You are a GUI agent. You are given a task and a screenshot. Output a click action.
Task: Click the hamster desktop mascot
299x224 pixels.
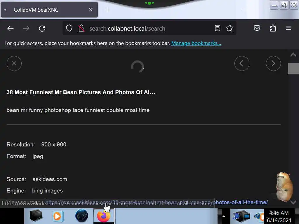click(284, 187)
